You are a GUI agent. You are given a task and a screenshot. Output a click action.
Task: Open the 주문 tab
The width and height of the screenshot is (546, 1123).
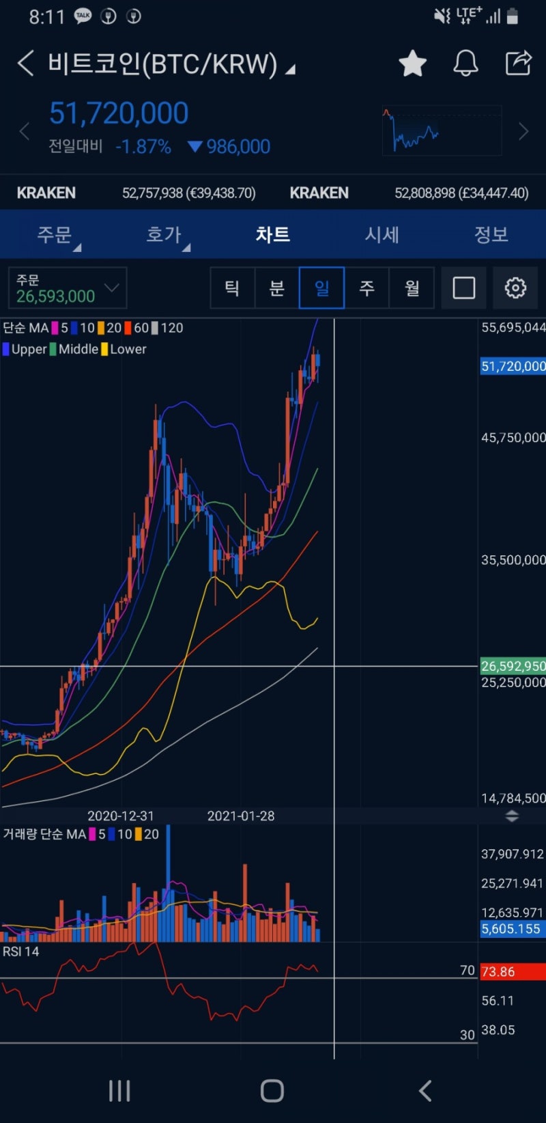[x=55, y=234]
